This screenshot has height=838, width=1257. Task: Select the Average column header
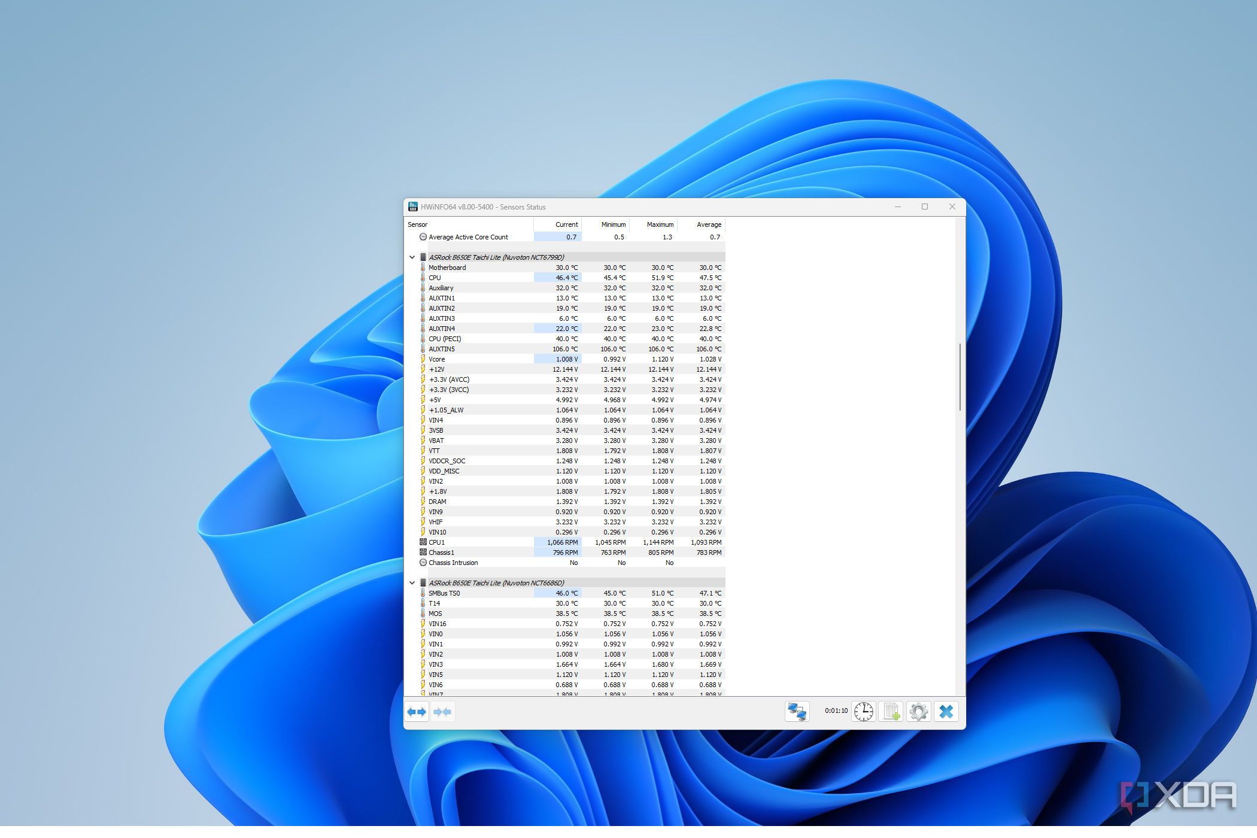pyautogui.click(x=702, y=224)
